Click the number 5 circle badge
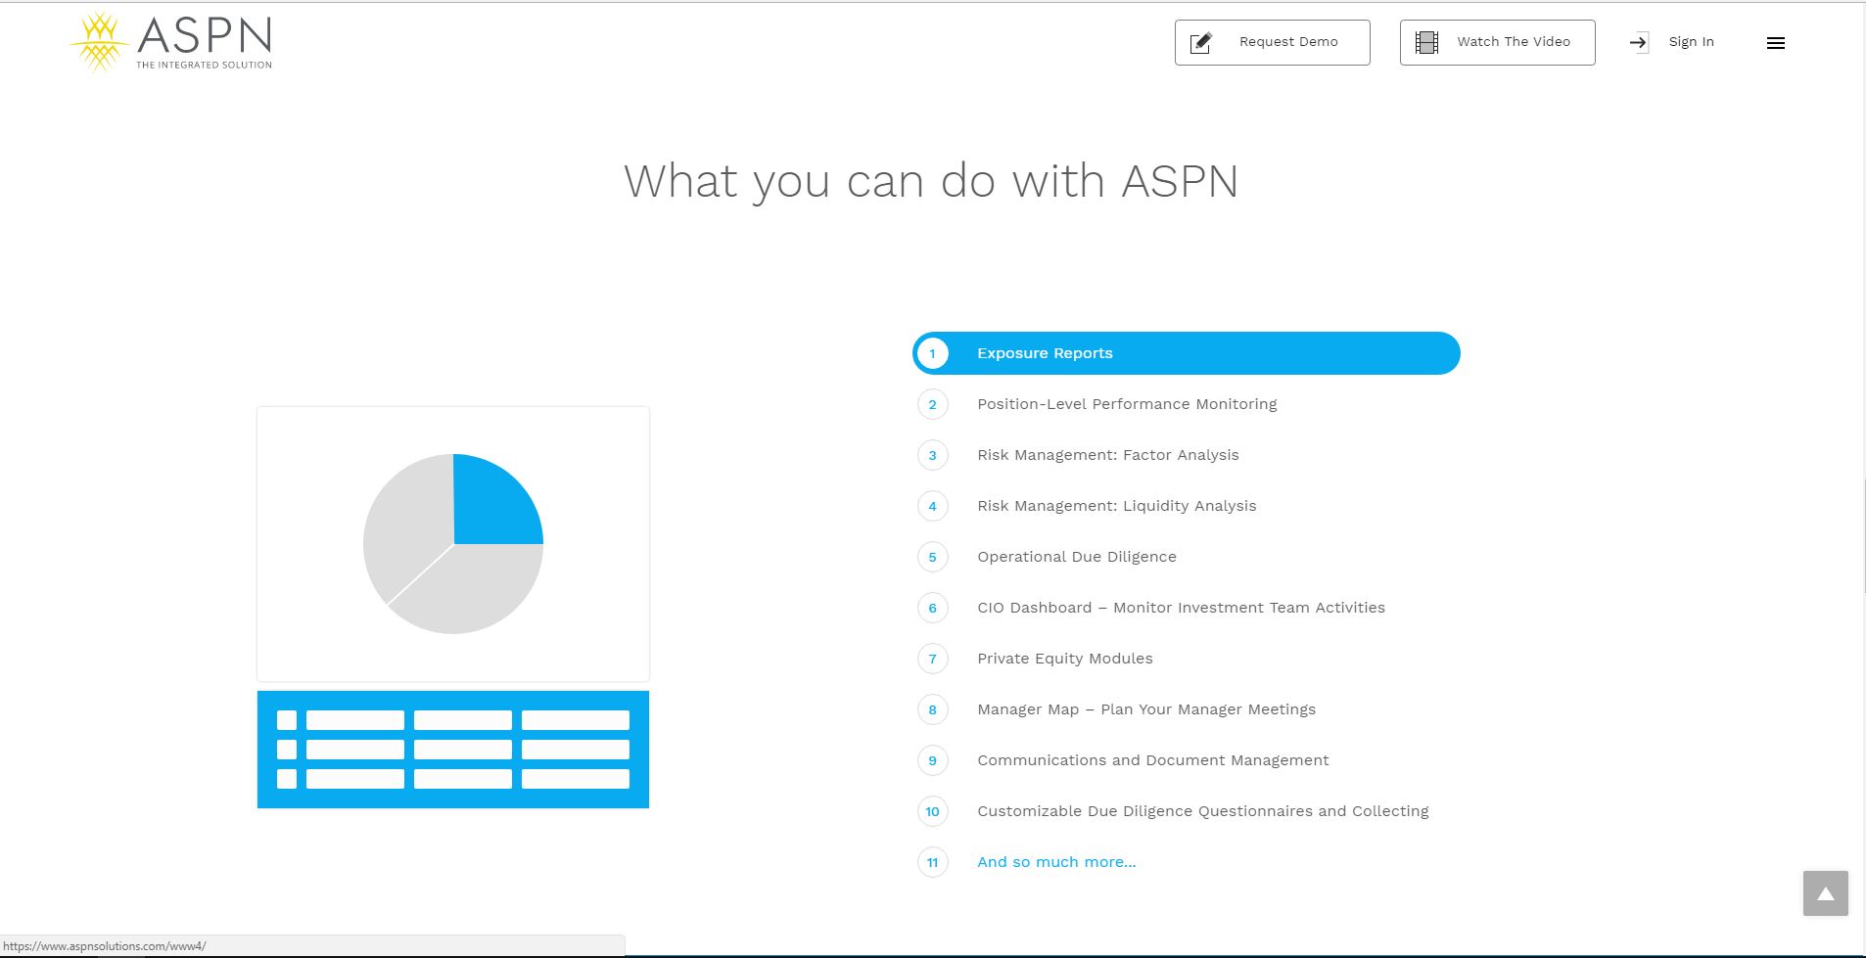 click(932, 557)
